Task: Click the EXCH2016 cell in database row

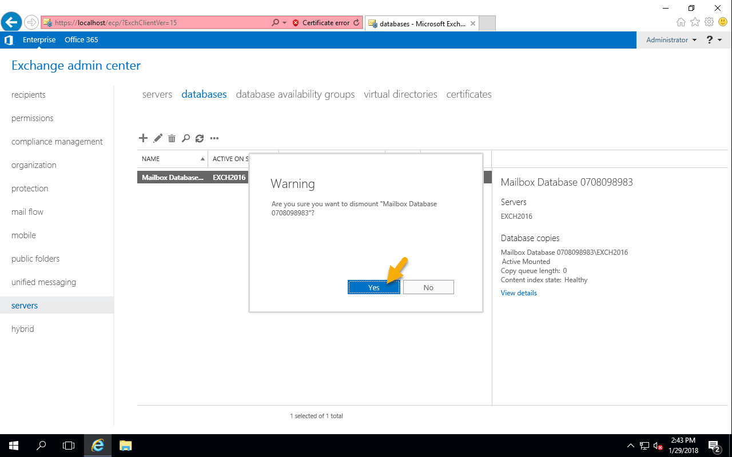Action: 229,178
